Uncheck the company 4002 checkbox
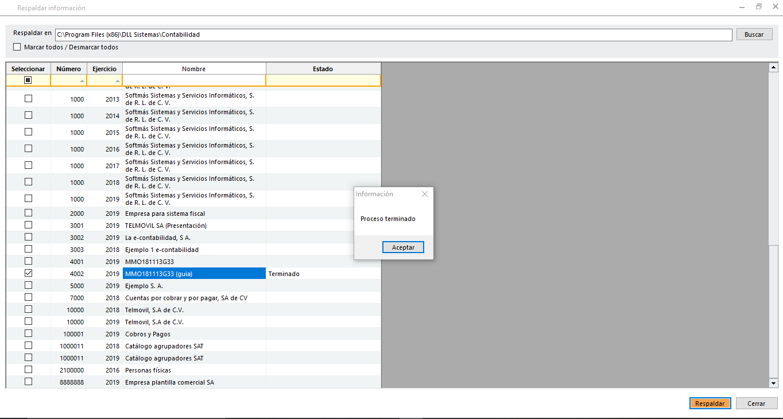783x419 pixels. (28, 273)
